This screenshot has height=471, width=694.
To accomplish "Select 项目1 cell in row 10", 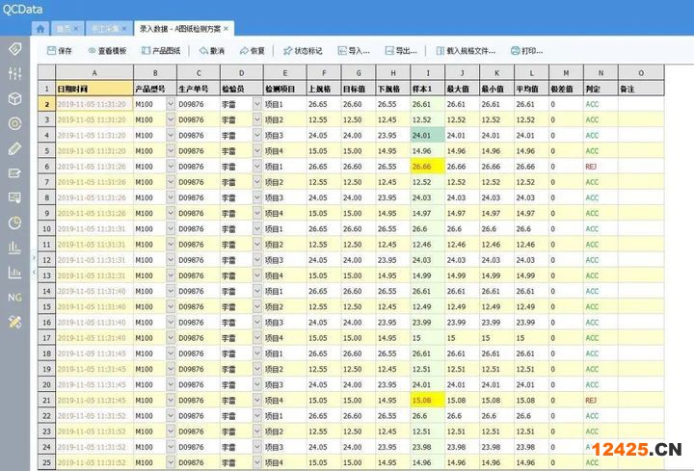I will click(x=284, y=229).
